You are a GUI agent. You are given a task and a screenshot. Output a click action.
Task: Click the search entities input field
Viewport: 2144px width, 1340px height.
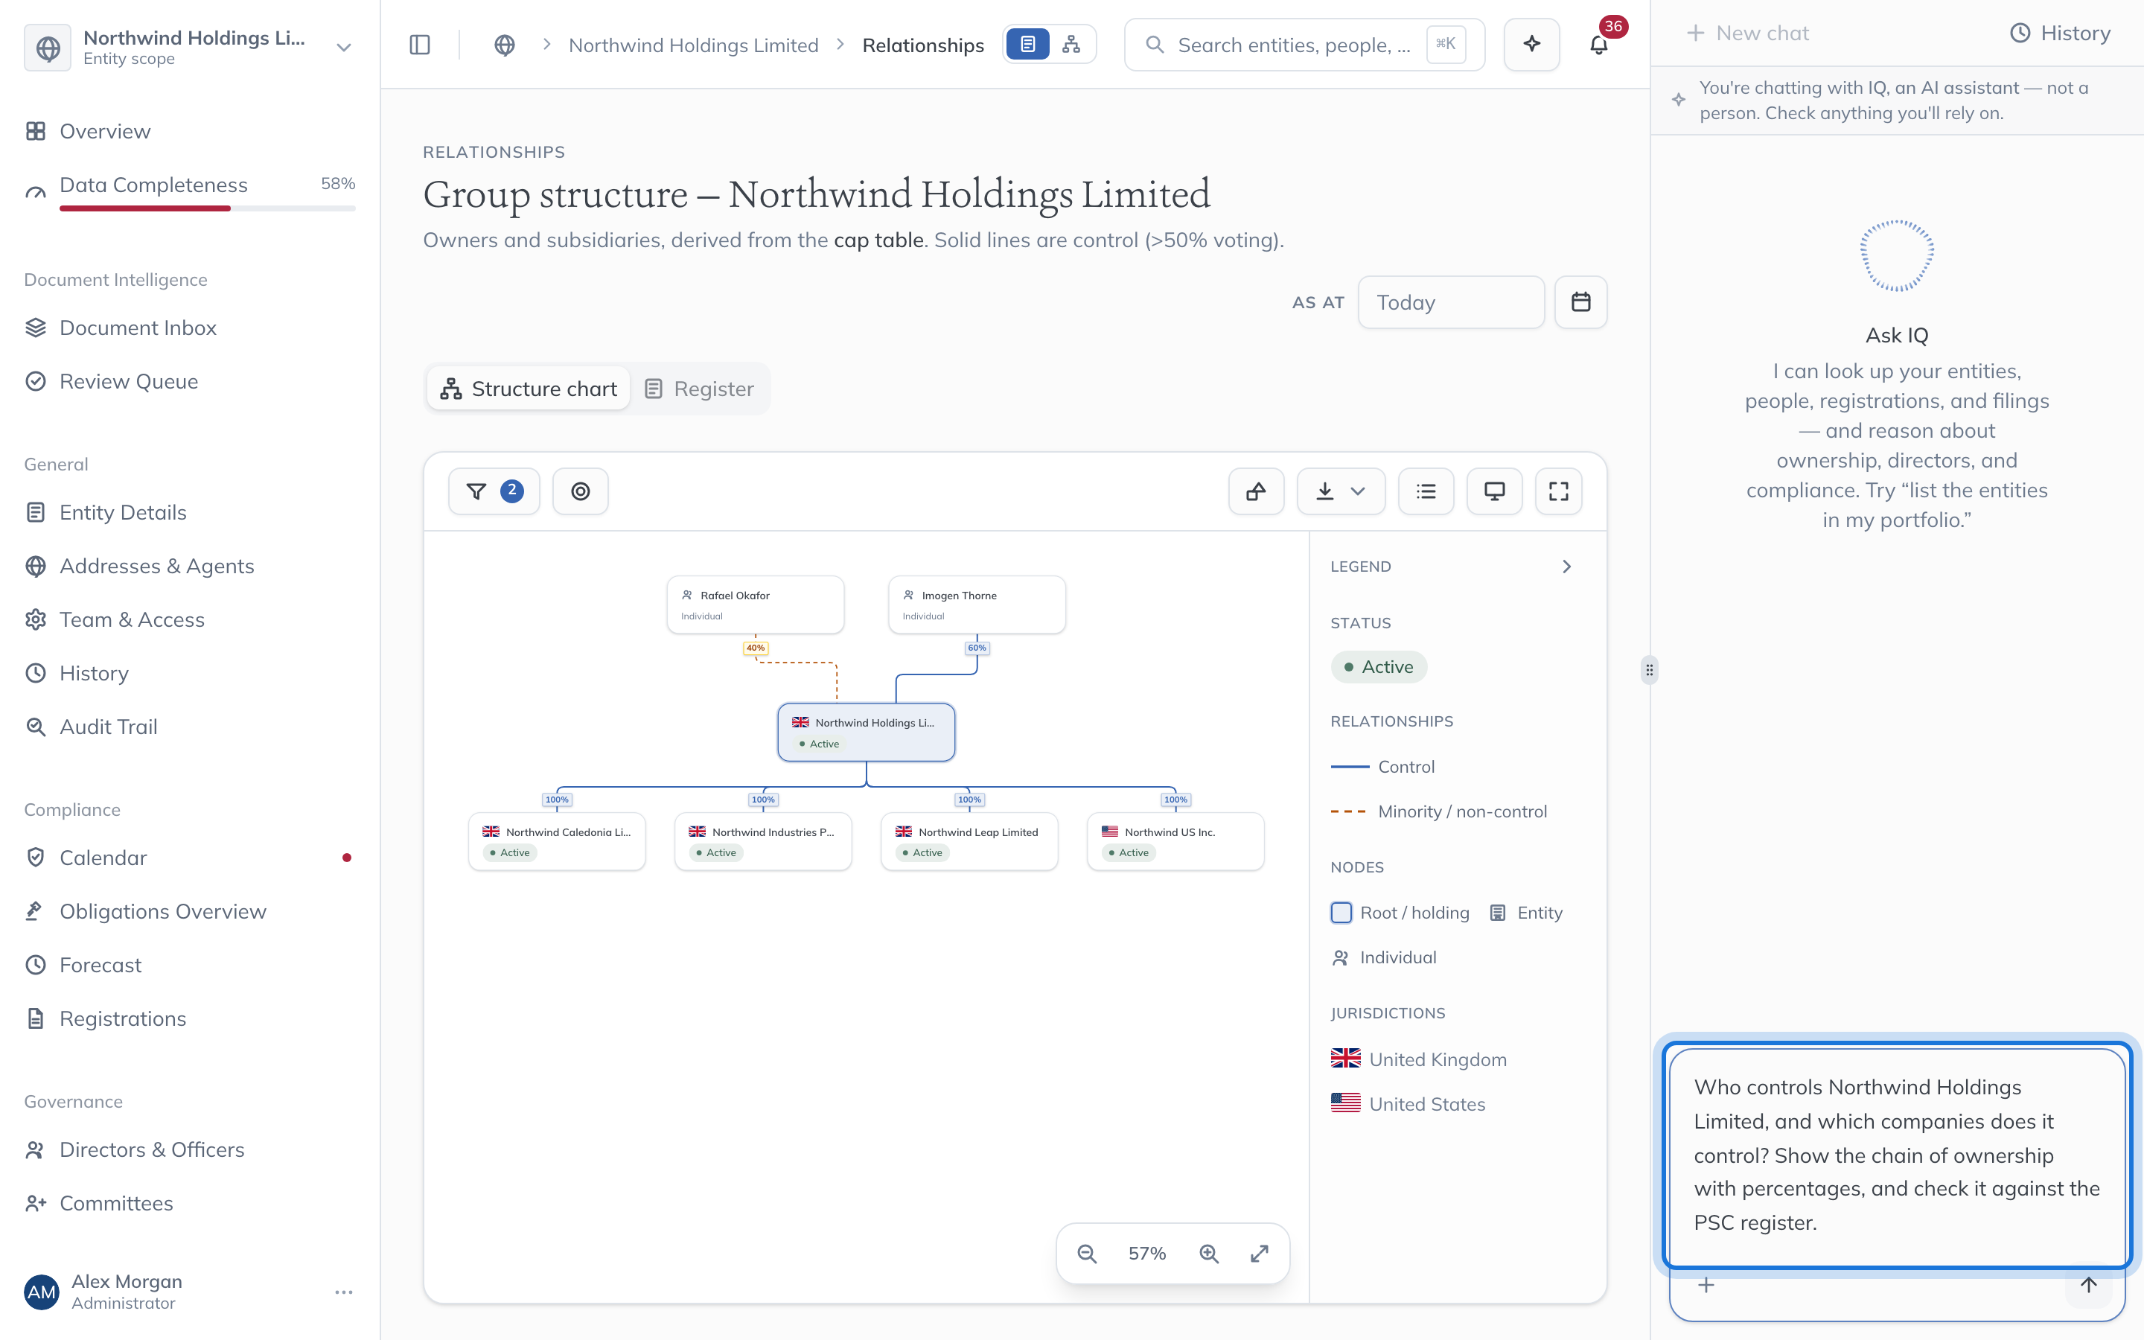coord(1304,45)
